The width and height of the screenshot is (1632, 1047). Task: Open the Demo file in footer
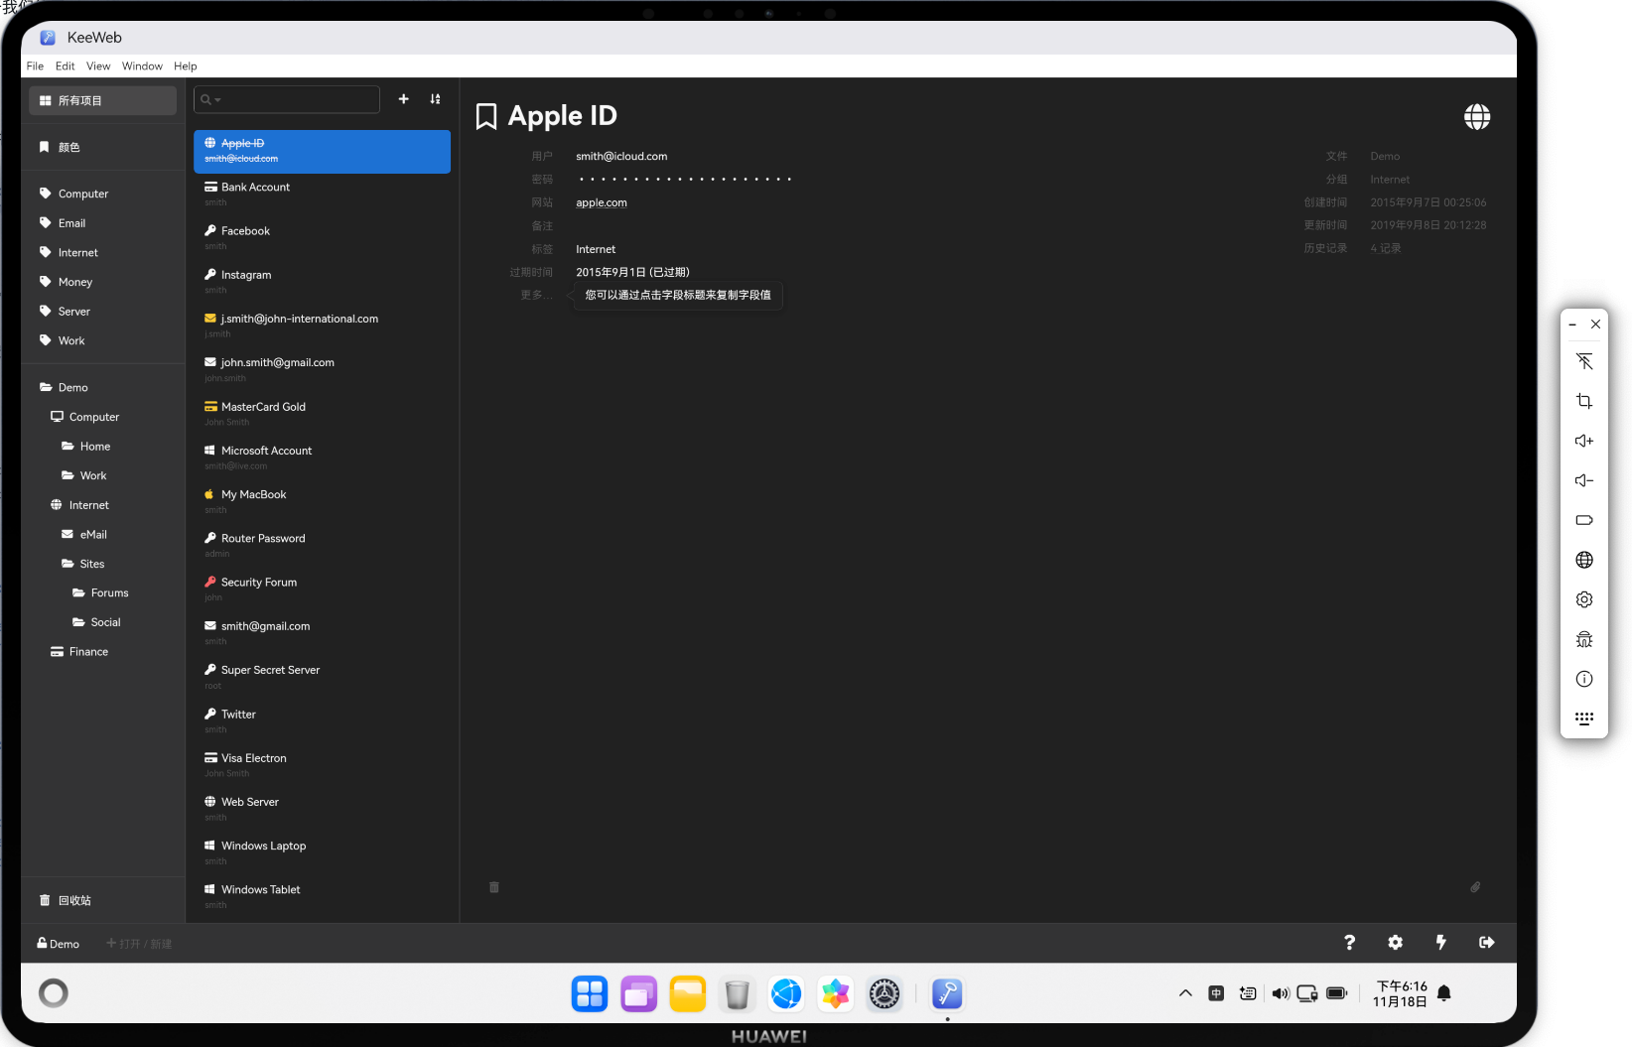tap(59, 944)
